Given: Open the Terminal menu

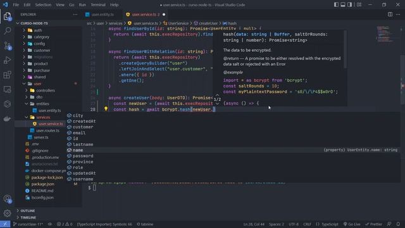Looking at the screenshot, I should [x=98, y=4].
